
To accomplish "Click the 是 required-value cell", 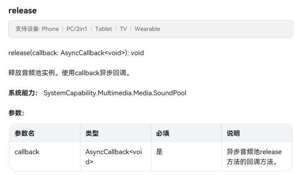I will pyautogui.click(x=159, y=152).
